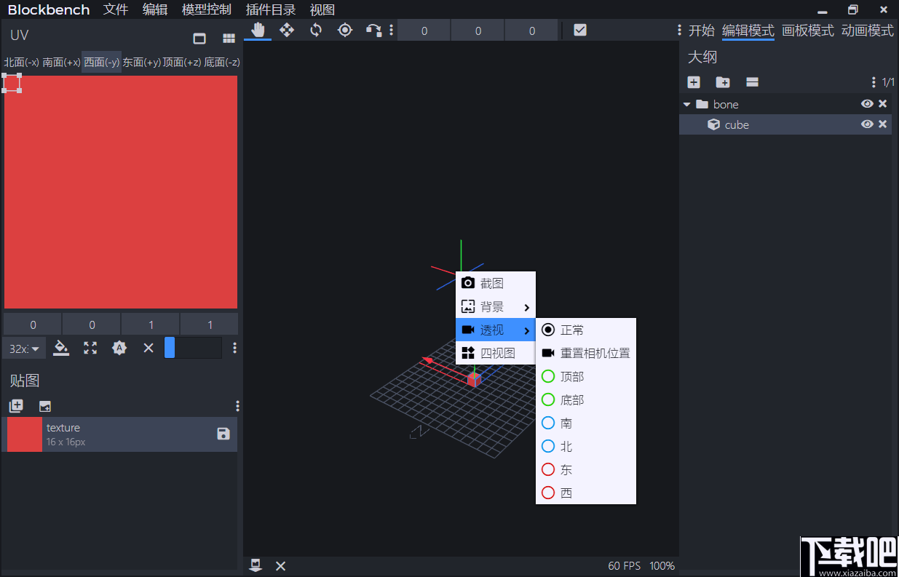This screenshot has width=899, height=577.
Task: Click the auto UV icon
Action: pyautogui.click(x=119, y=348)
